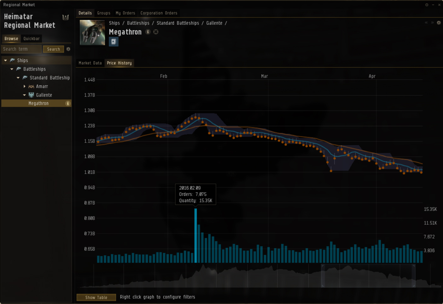
Task: Open the skill book icon under Megathron
Action: 114,42
